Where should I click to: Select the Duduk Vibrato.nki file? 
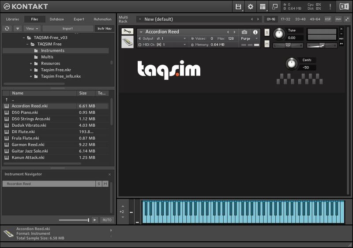click(29, 125)
